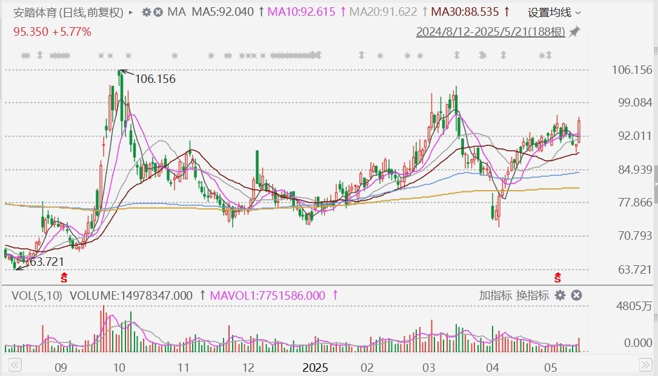This screenshot has width=658, height=376.
Task: Click 换指标 to switch indicator
Action: click(533, 295)
